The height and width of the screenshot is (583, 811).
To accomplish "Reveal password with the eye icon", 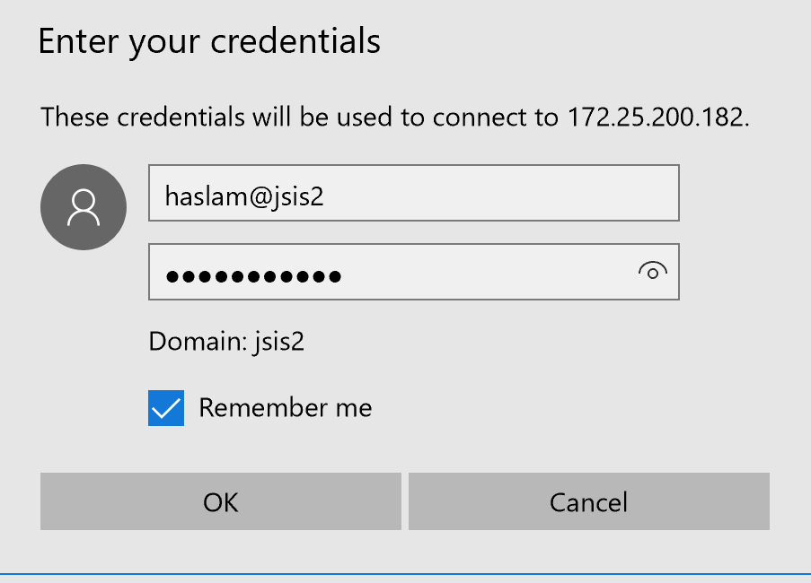I will coord(653,271).
